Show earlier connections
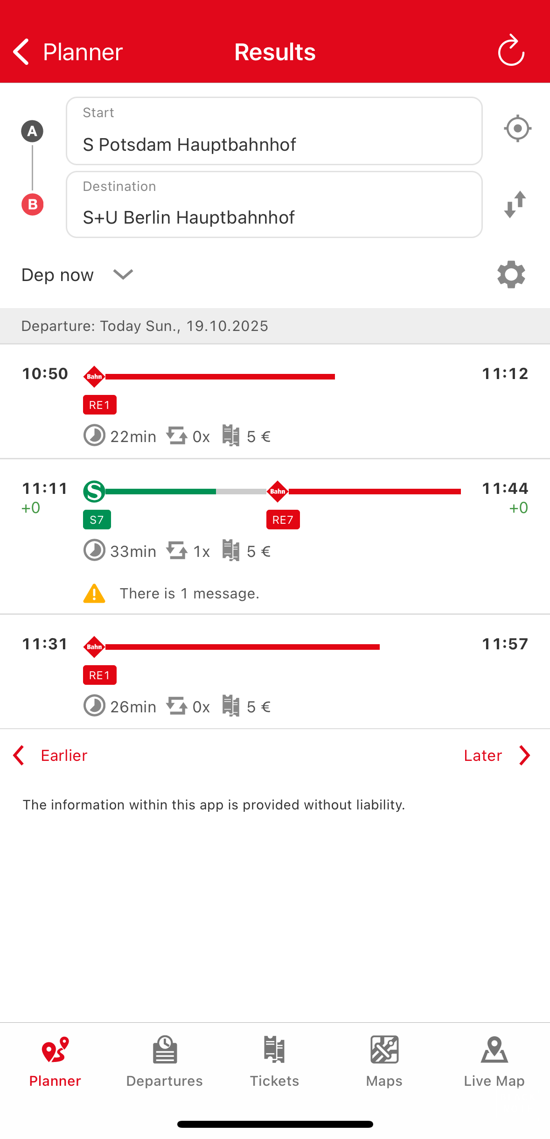550x1139 pixels. point(50,755)
